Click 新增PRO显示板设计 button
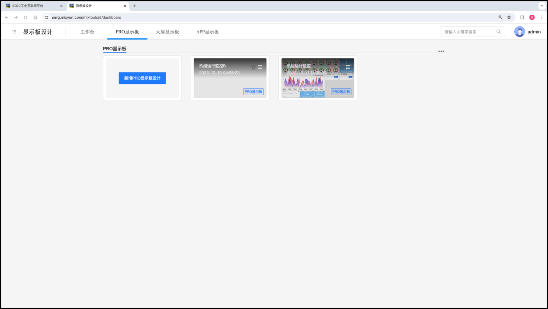The height and width of the screenshot is (309, 548). tap(142, 78)
